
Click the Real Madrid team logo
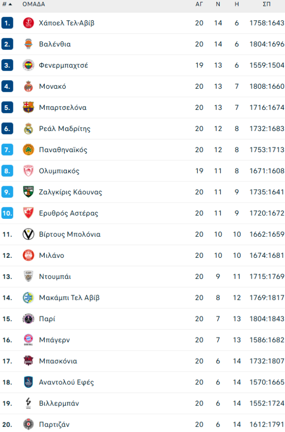click(x=27, y=128)
